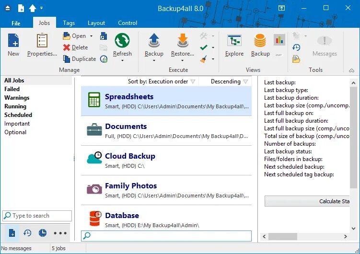The height and width of the screenshot is (254, 360).
Task: Filter jobs by Running
Action: (x=15, y=106)
